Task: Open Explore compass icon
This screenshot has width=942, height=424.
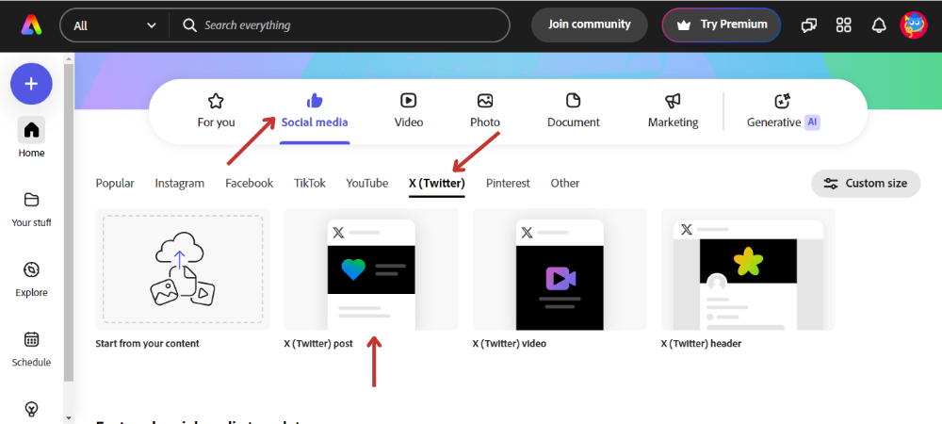Action: [x=31, y=269]
